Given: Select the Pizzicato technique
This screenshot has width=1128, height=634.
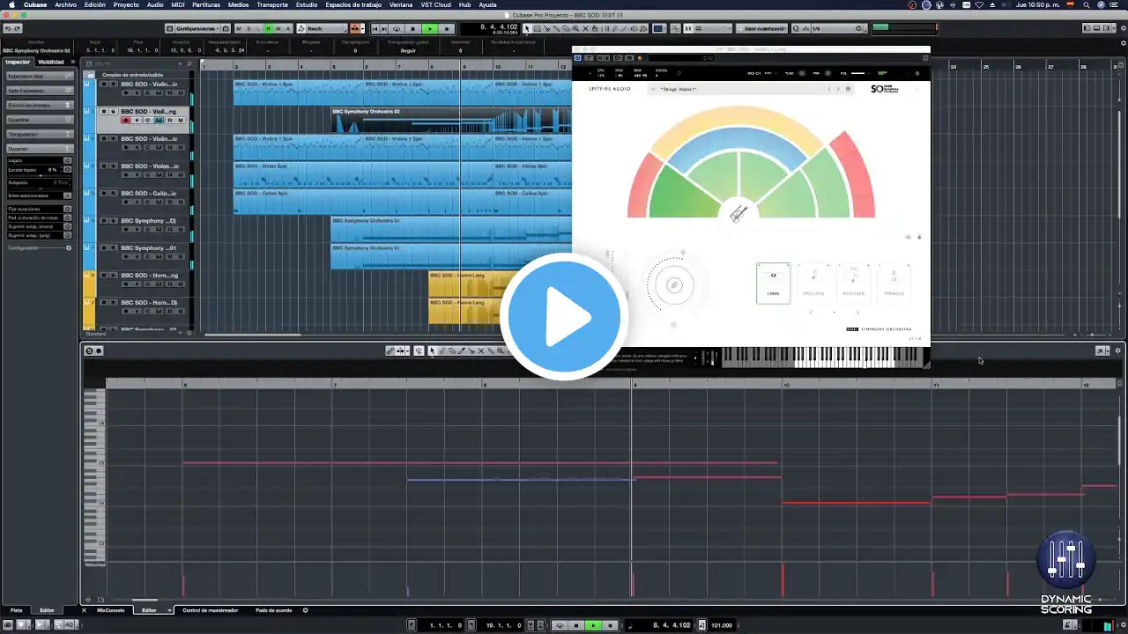Looking at the screenshot, I should (853, 283).
